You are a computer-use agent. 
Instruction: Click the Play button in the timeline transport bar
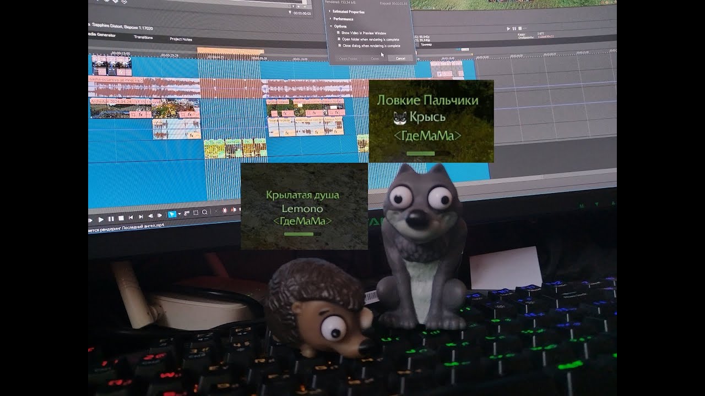pos(101,219)
